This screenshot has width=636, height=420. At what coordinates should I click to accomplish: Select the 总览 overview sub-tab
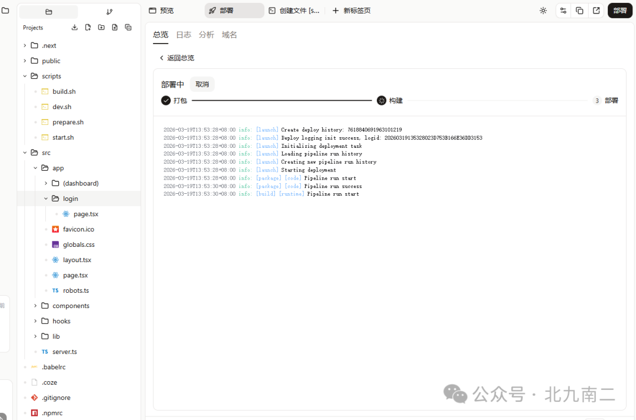pos(161,35)
